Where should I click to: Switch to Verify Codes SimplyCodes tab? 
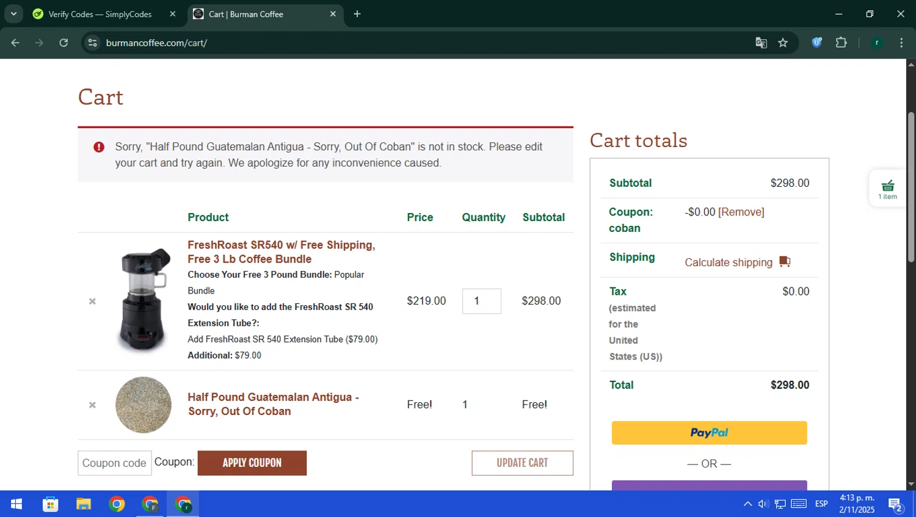tap(100, 14)
